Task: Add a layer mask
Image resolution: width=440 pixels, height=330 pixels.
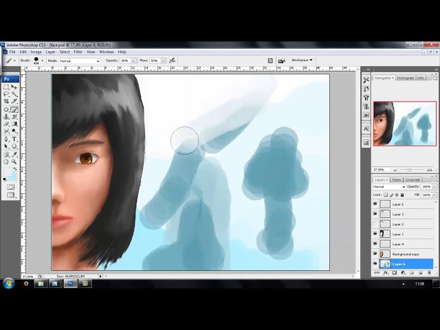Action: 394,273
